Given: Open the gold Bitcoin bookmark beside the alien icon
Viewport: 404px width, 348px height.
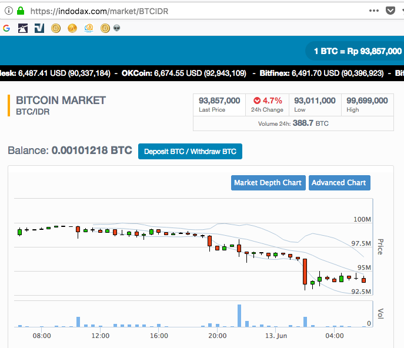Looking at the screenshot, I should click(x=105, y=28).
